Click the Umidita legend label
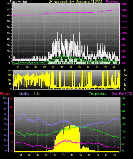 pos(24,94)
